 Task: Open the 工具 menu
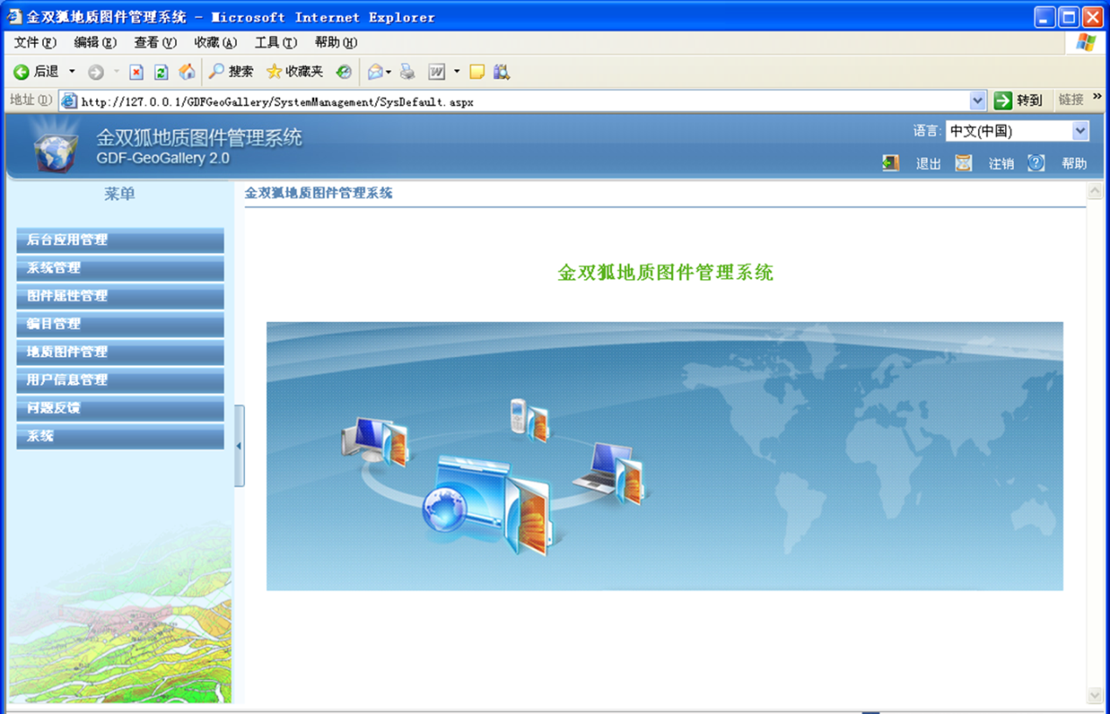pyautogui.click(x=274, y=42)
